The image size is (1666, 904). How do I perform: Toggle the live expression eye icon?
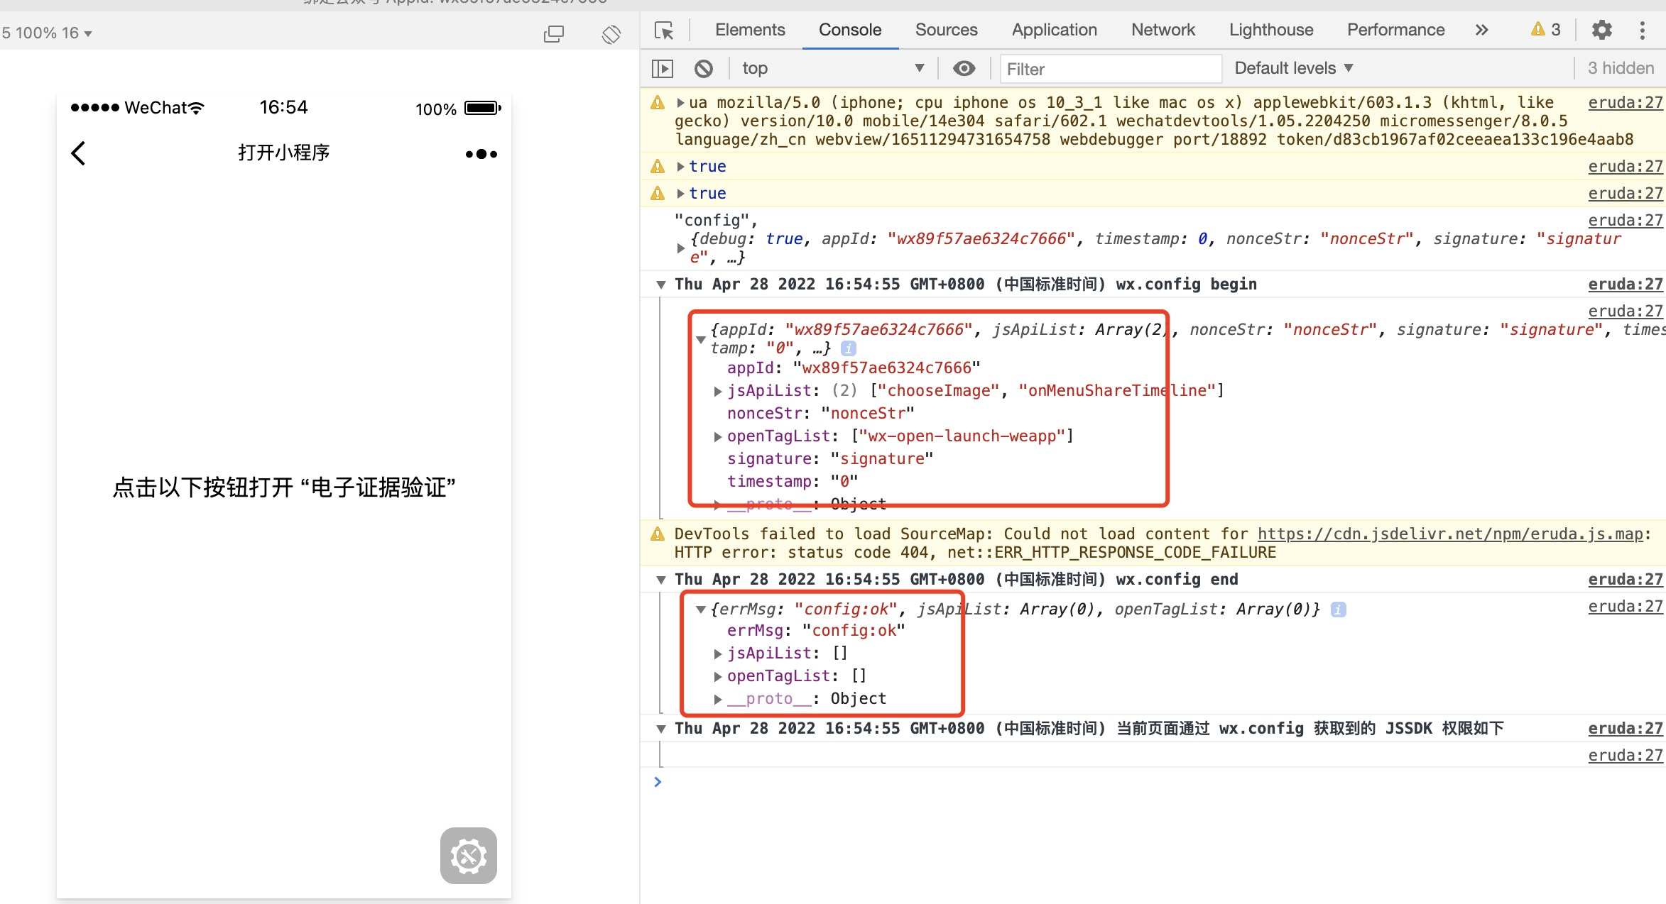[964, 69]
